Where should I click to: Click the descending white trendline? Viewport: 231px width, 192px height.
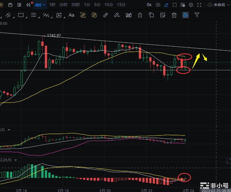point(116,42)
